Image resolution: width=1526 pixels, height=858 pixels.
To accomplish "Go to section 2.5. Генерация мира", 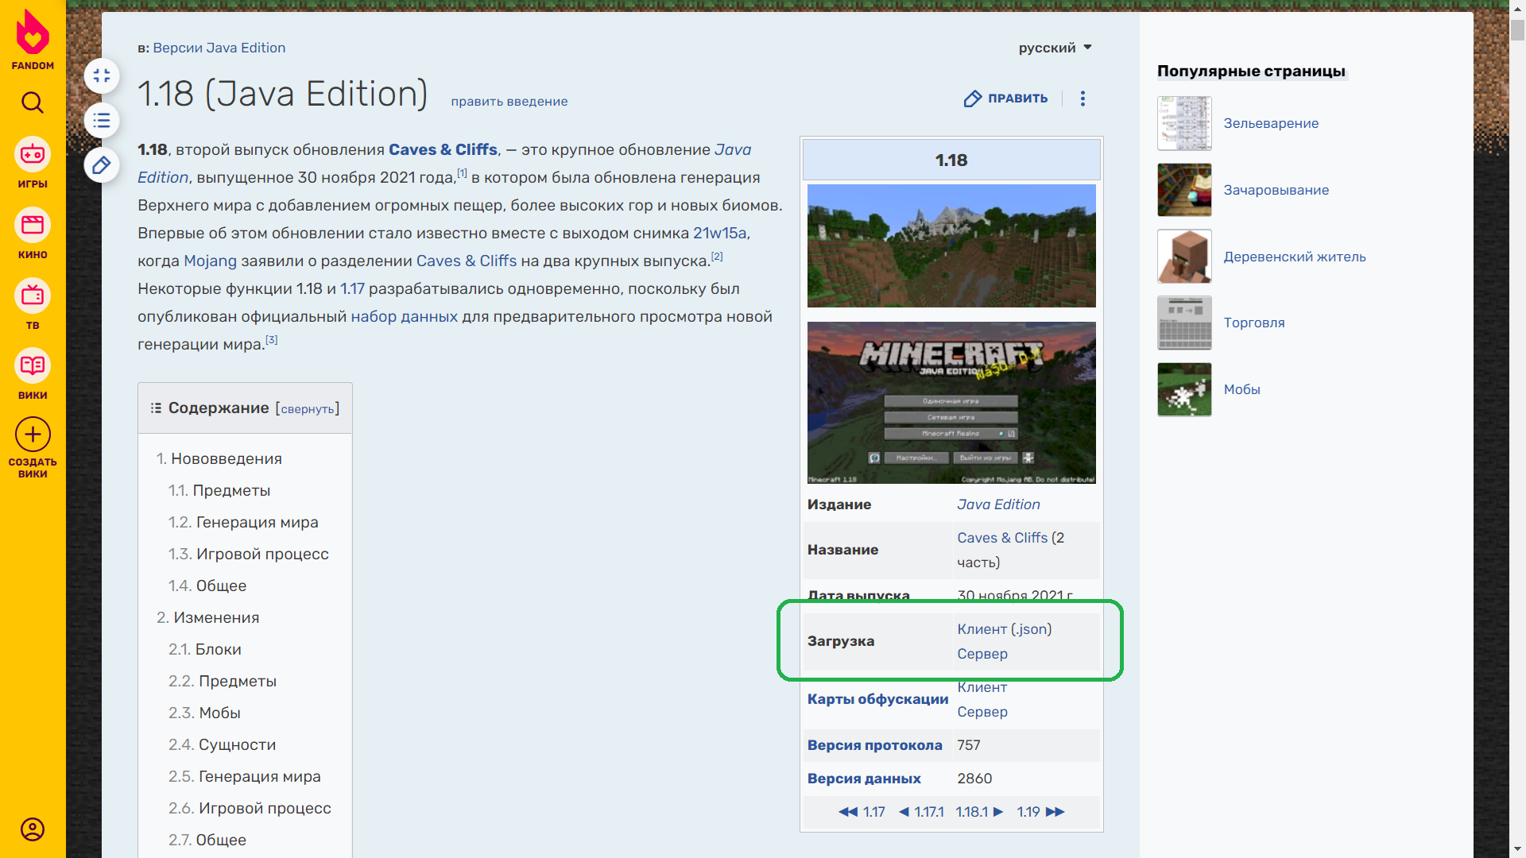I will coord(245,776).
